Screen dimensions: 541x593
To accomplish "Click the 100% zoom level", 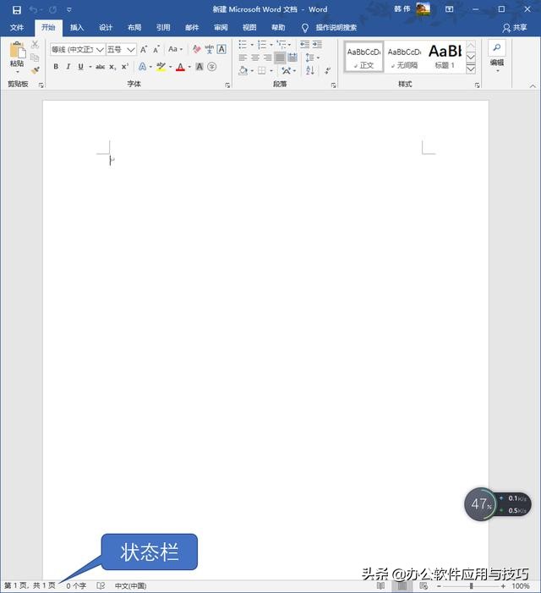I will (520, 586).
